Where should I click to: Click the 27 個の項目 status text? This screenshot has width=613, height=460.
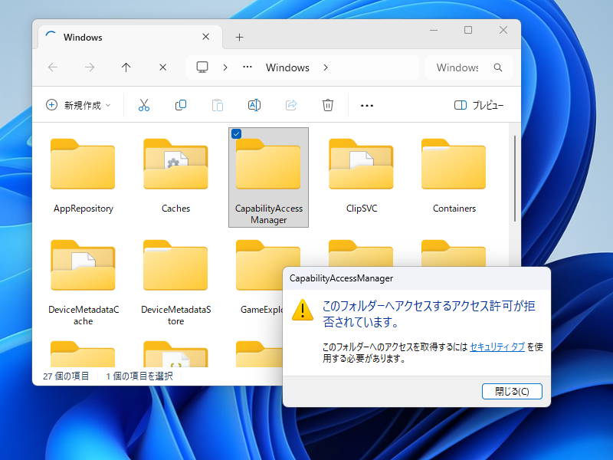pyautogui.click(x=66, y=376)
